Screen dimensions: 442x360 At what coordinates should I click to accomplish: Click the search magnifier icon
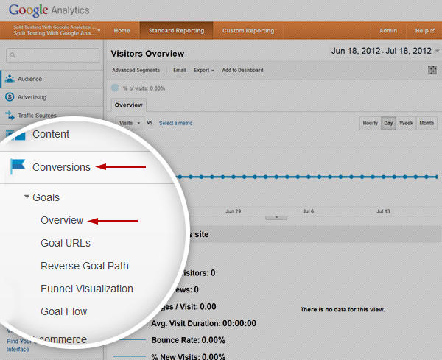13,55
